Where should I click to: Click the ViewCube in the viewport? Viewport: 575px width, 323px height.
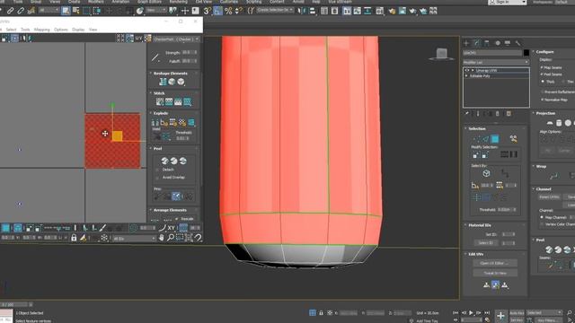(441, 54)
